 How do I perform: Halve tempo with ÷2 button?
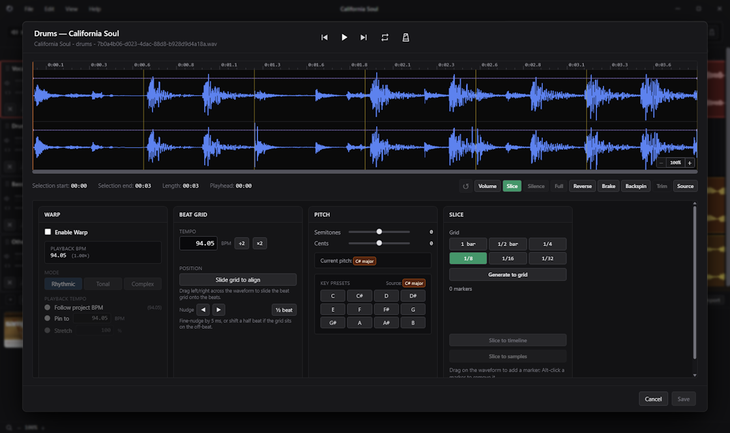point(242,244)
